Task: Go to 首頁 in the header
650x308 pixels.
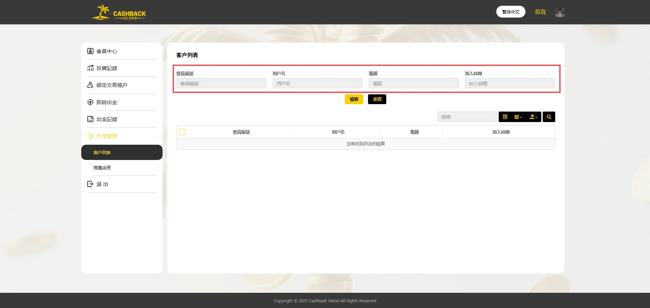Action: pyautogui.click(x=540, y=12)
